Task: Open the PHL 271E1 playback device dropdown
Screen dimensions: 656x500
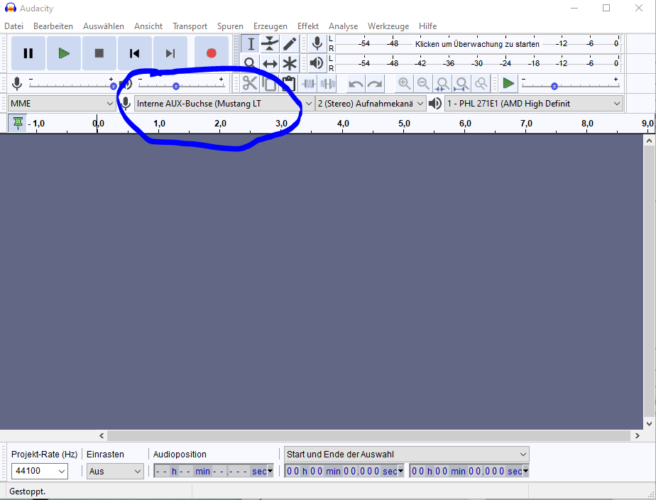Action: pyautogui.click(x=534, y=104)
